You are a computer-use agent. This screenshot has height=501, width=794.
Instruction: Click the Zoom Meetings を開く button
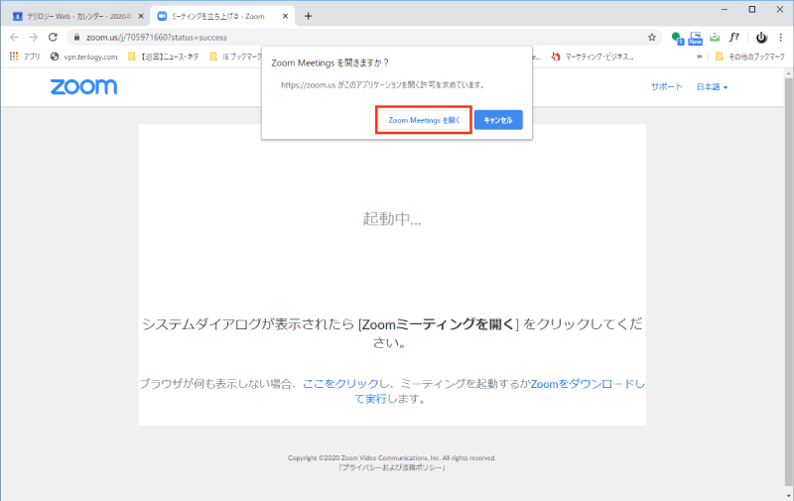(424, 120)
